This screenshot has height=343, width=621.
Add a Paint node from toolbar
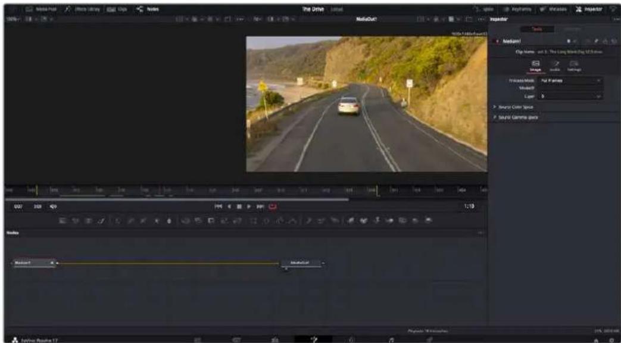pyautogui.click(x=102, y=220)
